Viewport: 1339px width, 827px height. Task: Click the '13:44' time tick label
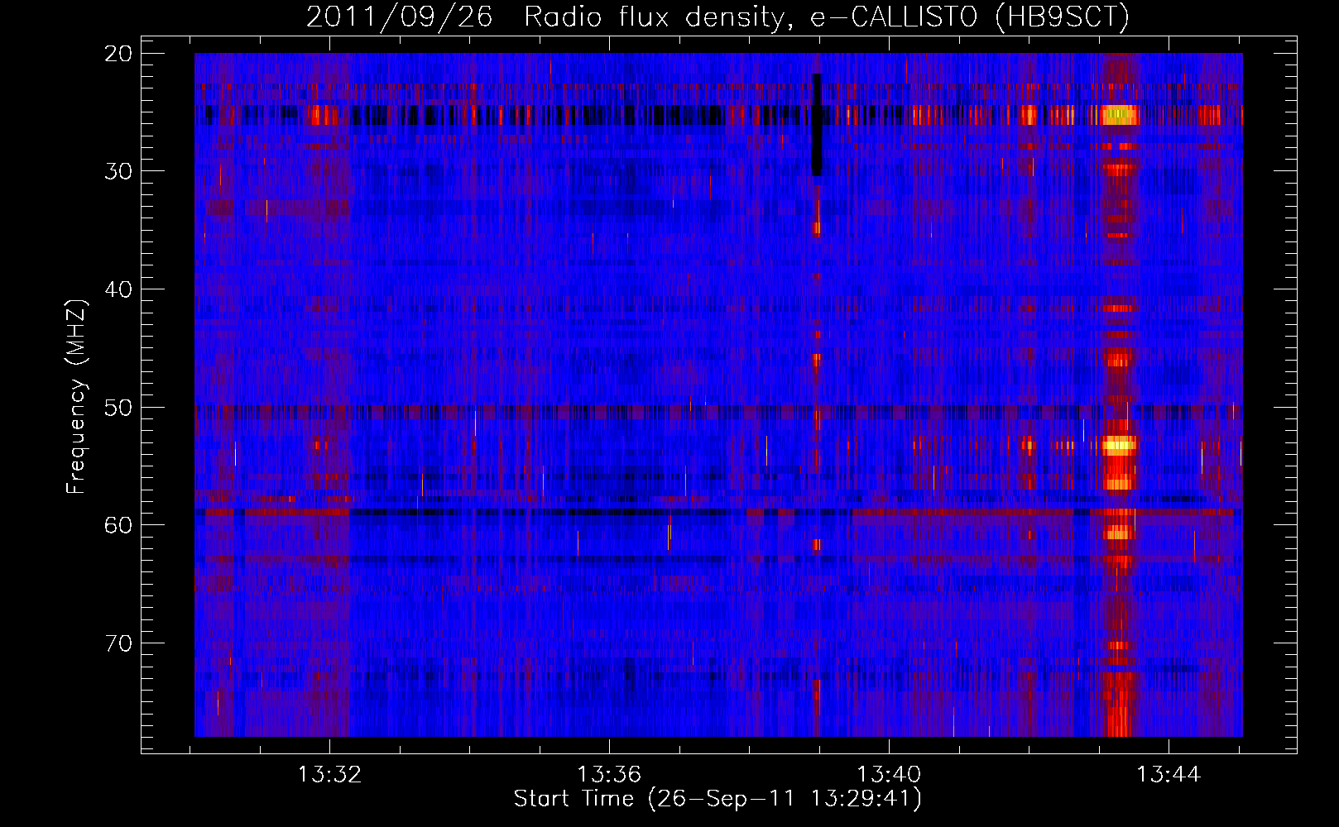pos(1168,775)
